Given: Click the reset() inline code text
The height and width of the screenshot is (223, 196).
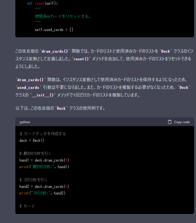Looking at the screenshot, I should tap(81, 59).
